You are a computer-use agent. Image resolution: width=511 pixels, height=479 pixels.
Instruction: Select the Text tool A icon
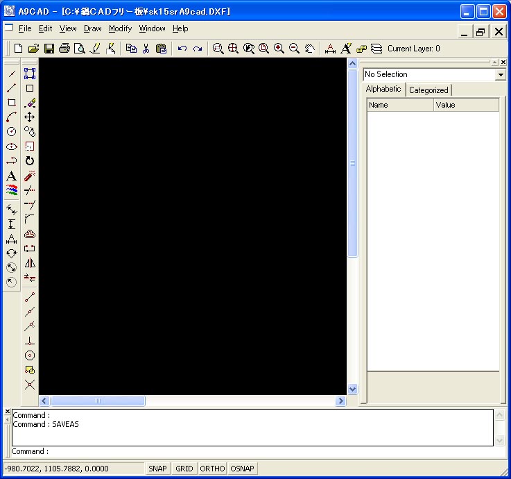pyautogui.click(x=11, y=176)
